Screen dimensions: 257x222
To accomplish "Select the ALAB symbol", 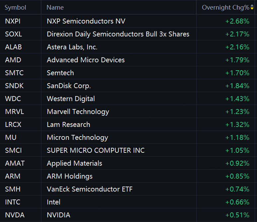I will tap(13, 47).
